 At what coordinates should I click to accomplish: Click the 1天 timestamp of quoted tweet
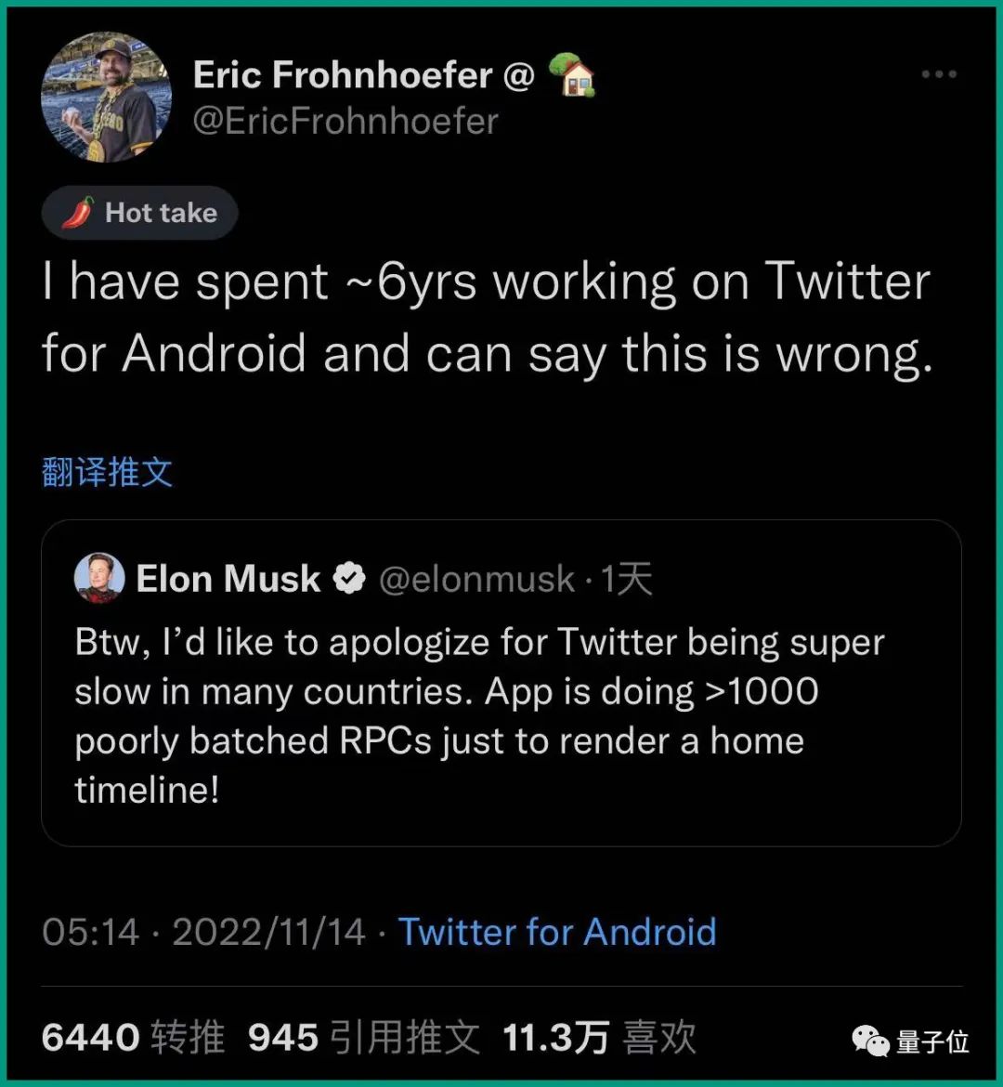click(x=627, y=579)
